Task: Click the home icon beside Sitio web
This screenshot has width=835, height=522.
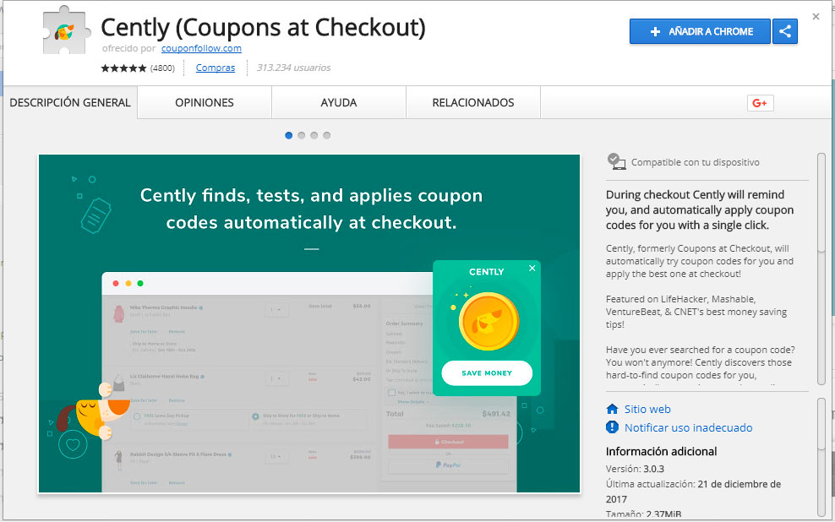Action: (x=613, y=409)
